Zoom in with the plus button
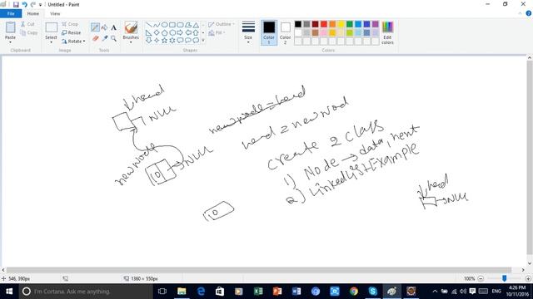The width and height of the screenshot is (533, 299). pos(528,279)
